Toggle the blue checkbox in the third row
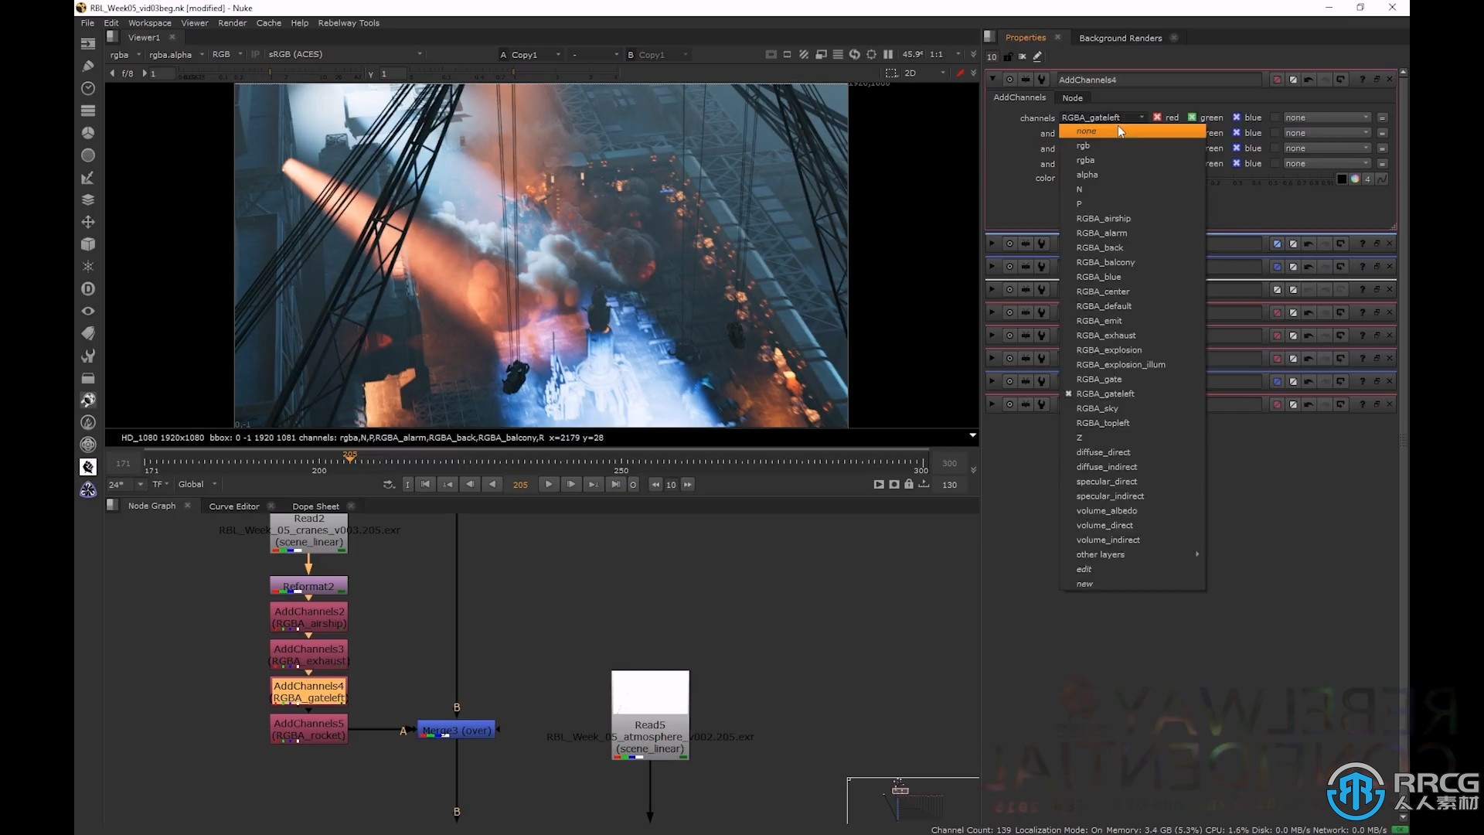 click(x=1237, y=148)
